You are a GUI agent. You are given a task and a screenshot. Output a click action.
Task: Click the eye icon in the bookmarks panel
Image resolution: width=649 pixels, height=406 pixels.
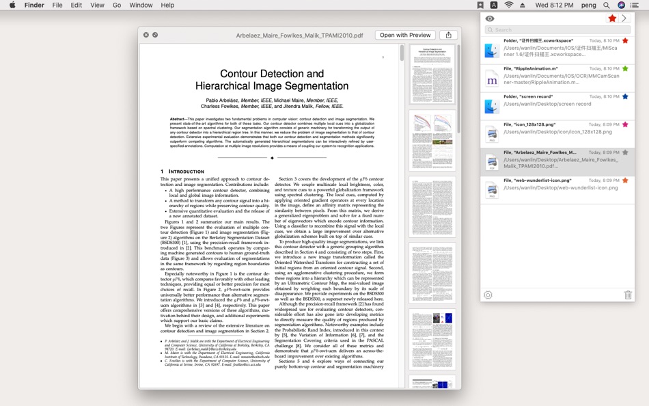coord(490,18)
